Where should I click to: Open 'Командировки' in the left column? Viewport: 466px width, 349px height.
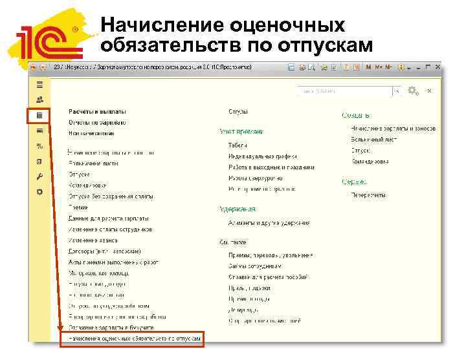pyautogui.click(x=87, y=185)
